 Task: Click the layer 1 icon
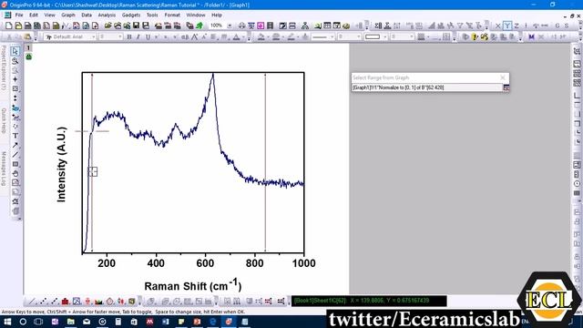[x=28, y=48]
